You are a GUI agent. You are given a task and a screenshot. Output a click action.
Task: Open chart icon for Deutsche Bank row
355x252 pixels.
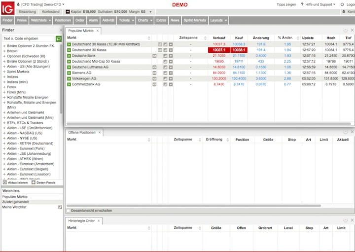(x=165, y=56)
